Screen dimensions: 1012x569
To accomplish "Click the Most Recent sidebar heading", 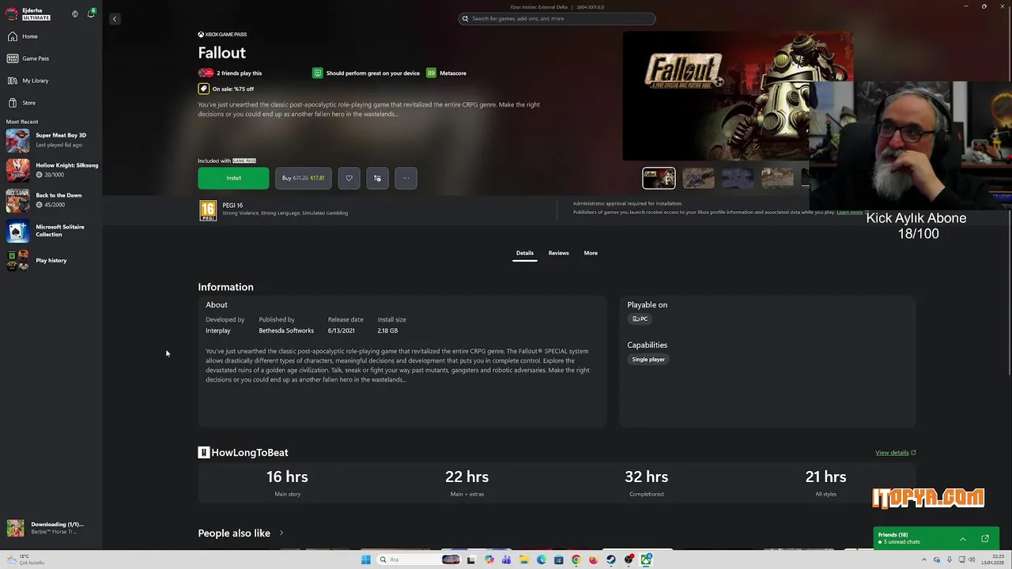I will [x=22, y=122].
